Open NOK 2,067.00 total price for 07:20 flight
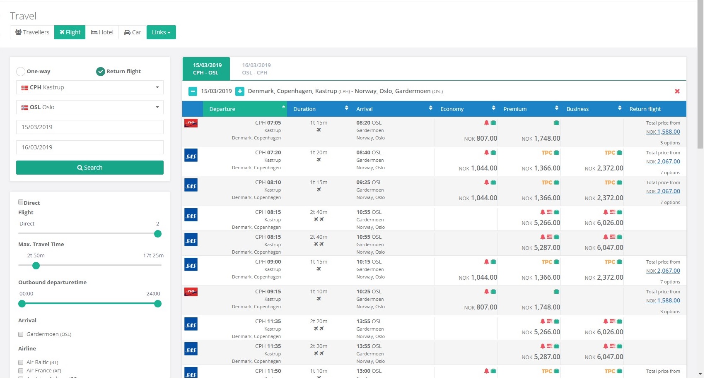 tap(663, 161)
